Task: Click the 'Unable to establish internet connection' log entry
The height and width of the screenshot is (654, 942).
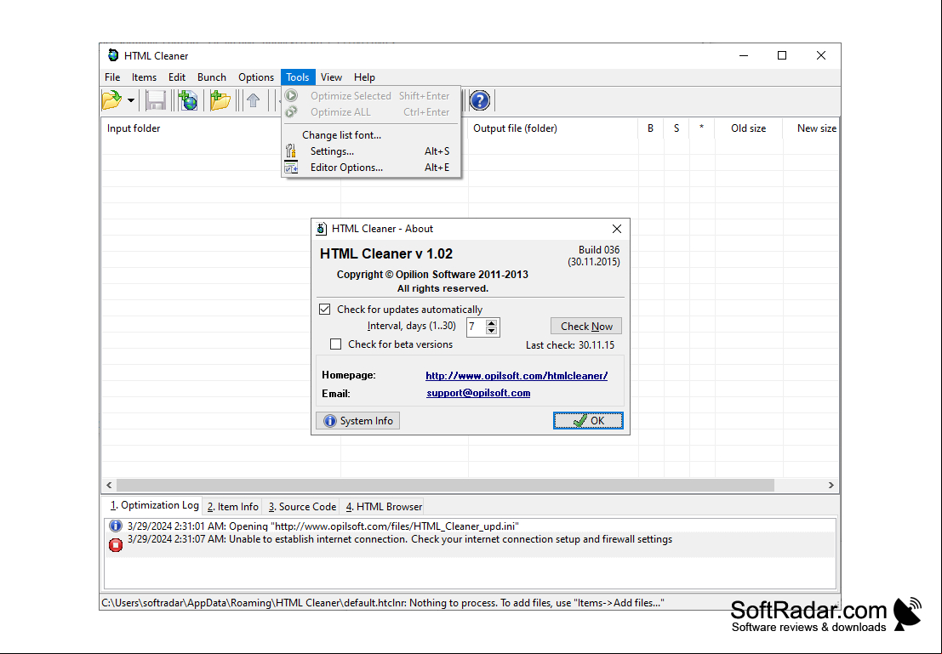Action: (399, 539)
